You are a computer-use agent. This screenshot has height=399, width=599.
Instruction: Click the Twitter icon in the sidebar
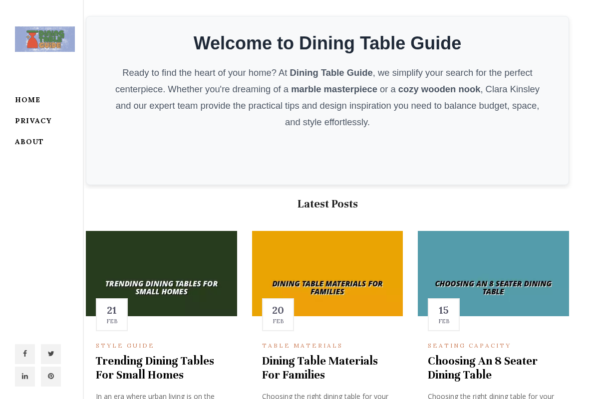click(x=50, y=353)
